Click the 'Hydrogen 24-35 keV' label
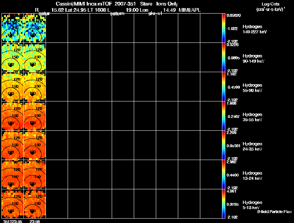The height and width of the screenshot is (223, 294). pos(252,146)
